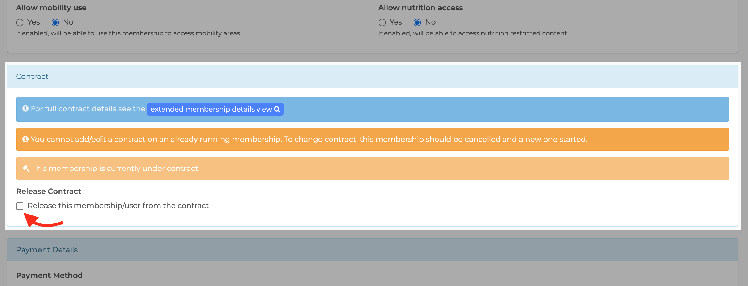This screenshot has height=286, width=748.
Task: Open the extended membership details view button
Action: click(x=215, y=109)
